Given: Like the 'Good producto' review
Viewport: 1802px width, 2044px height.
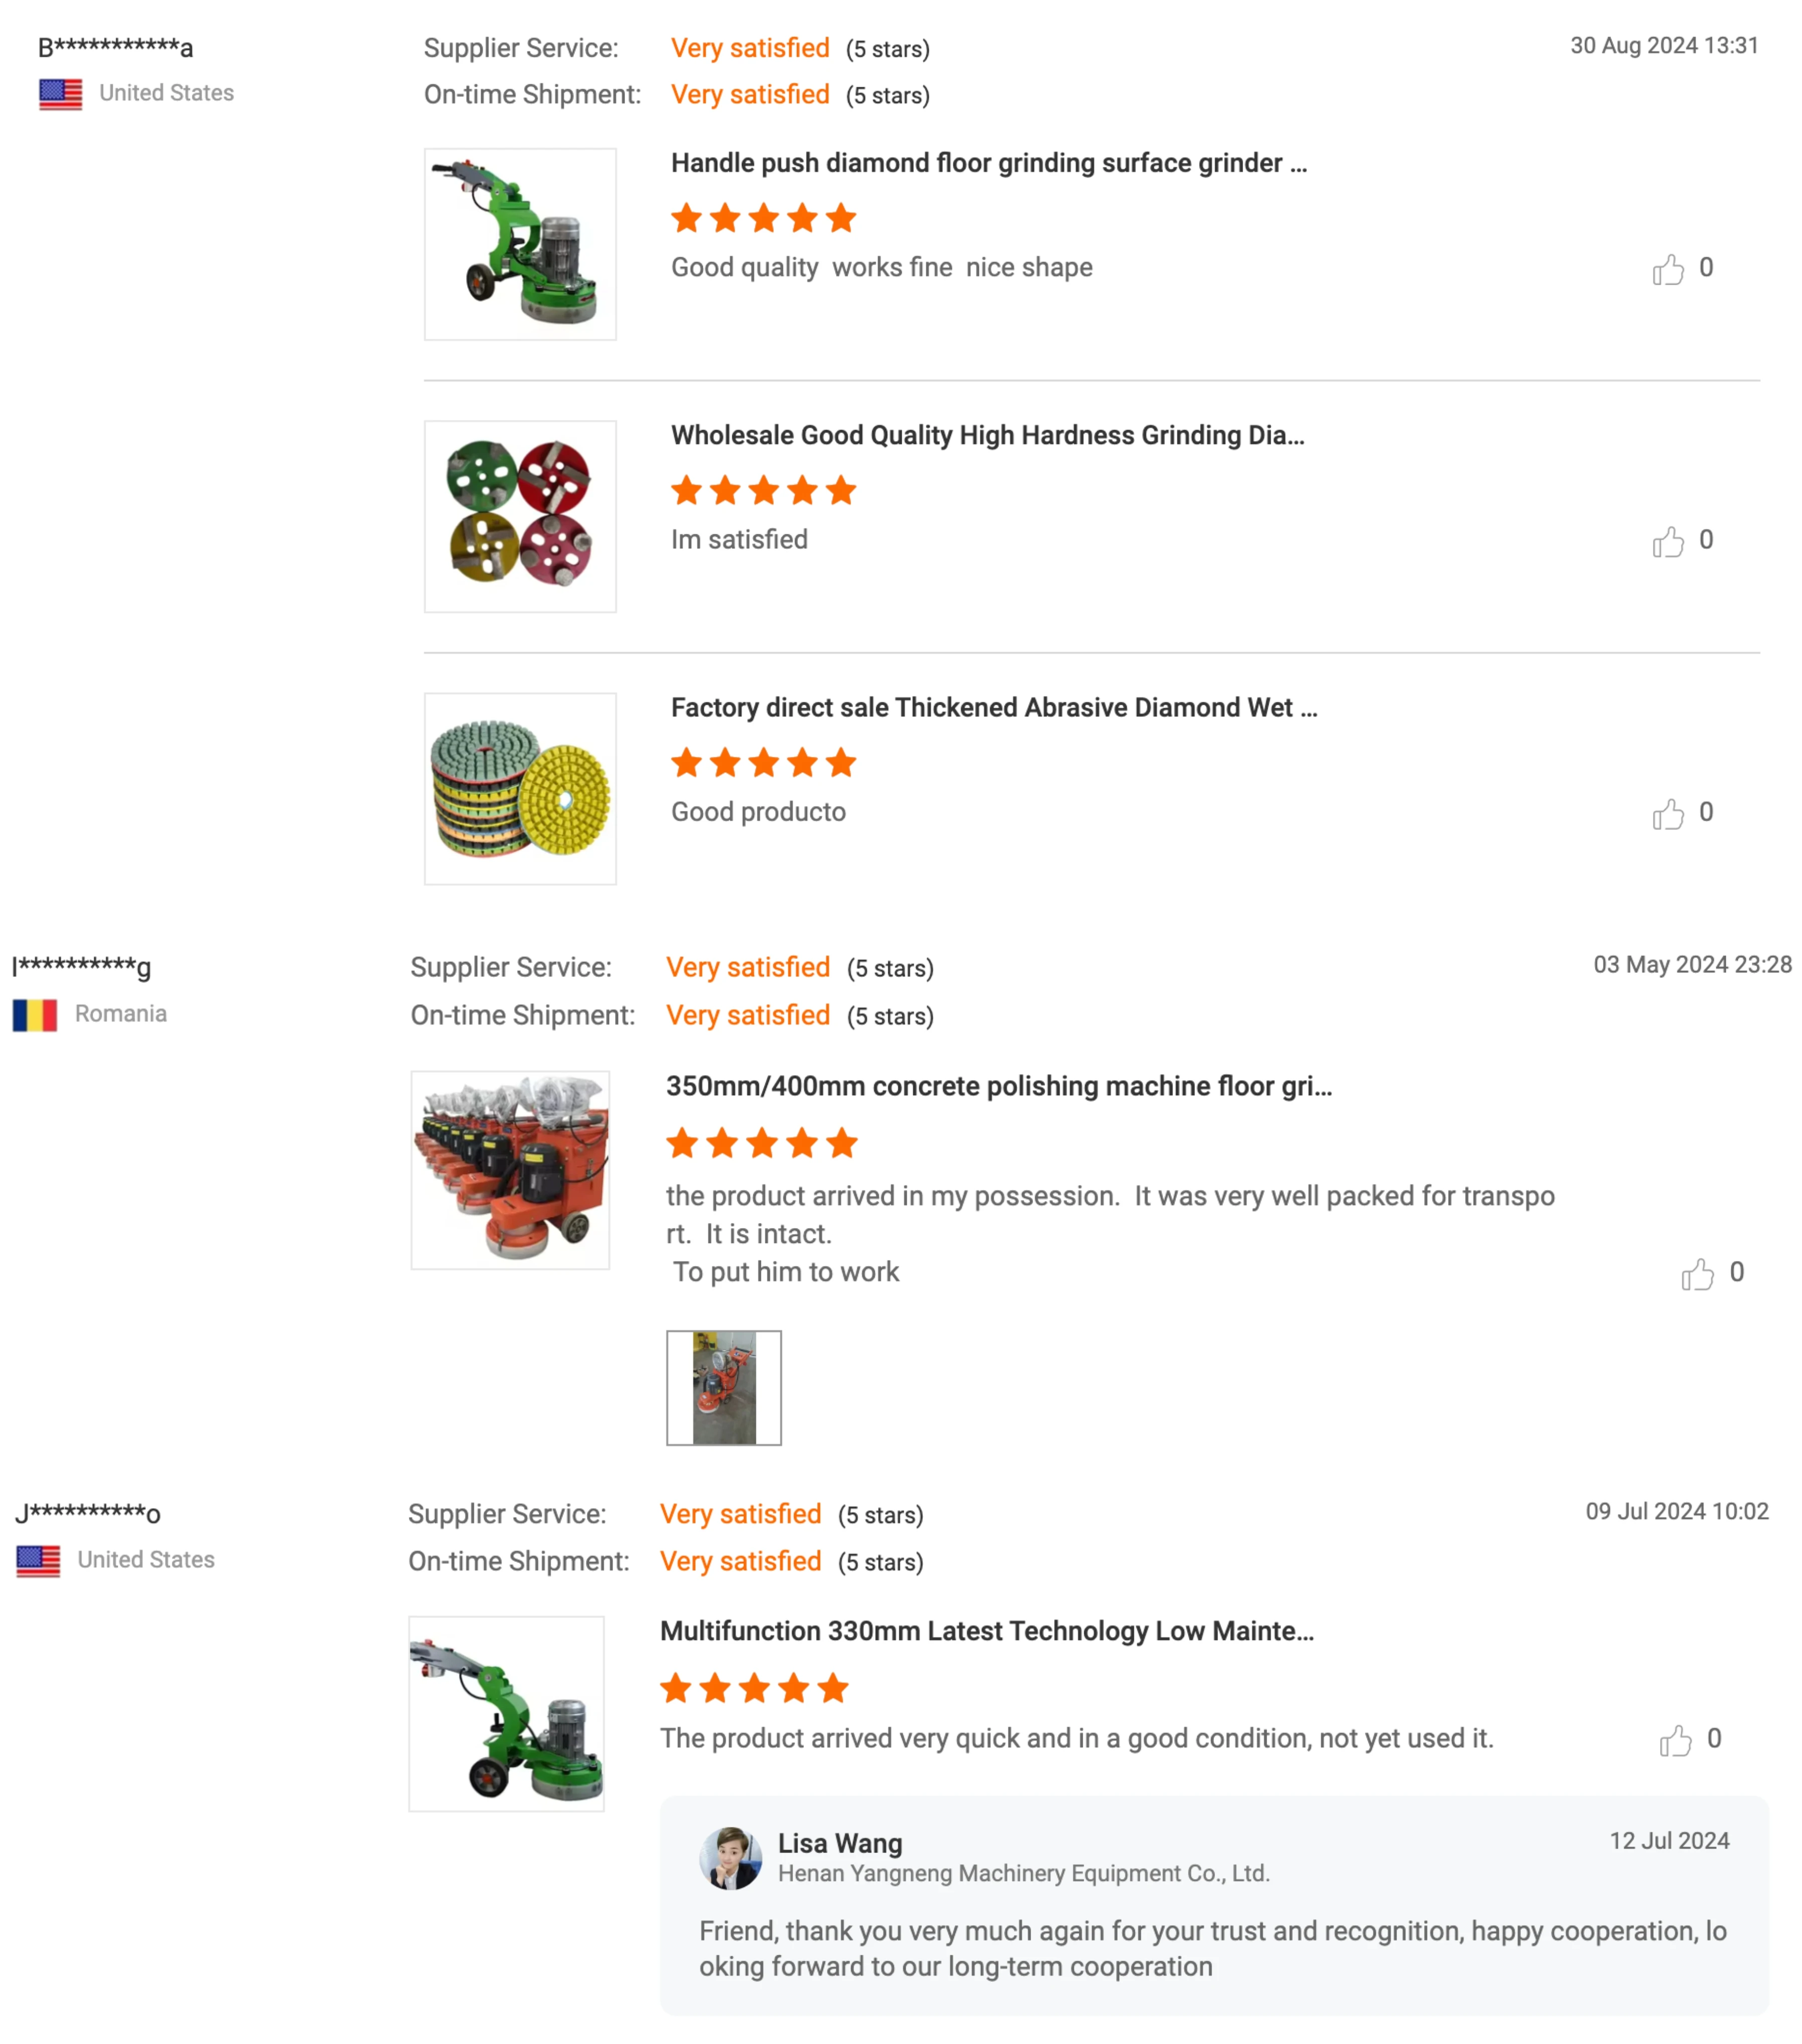Looking at the screenshot, I should pos(1667,814).
